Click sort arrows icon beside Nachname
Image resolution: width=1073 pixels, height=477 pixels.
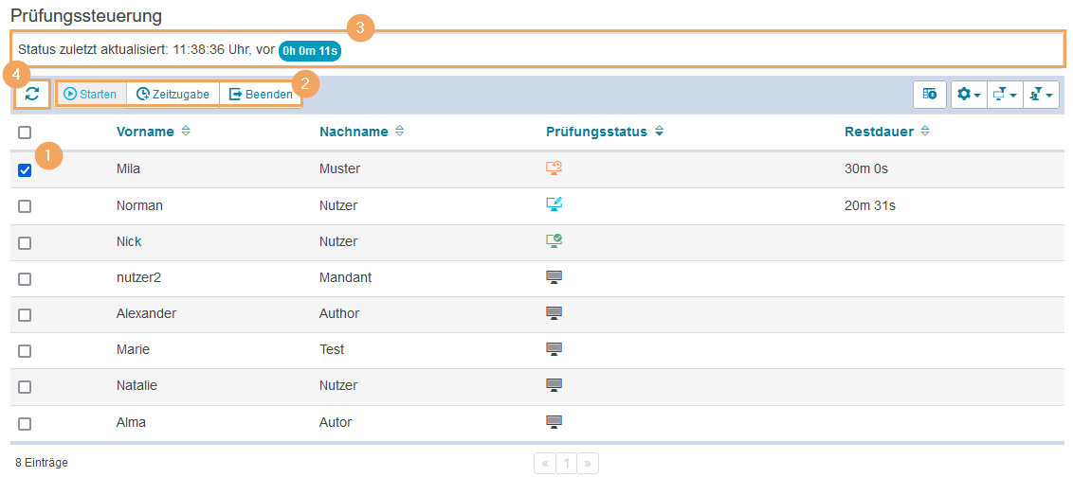400,132
